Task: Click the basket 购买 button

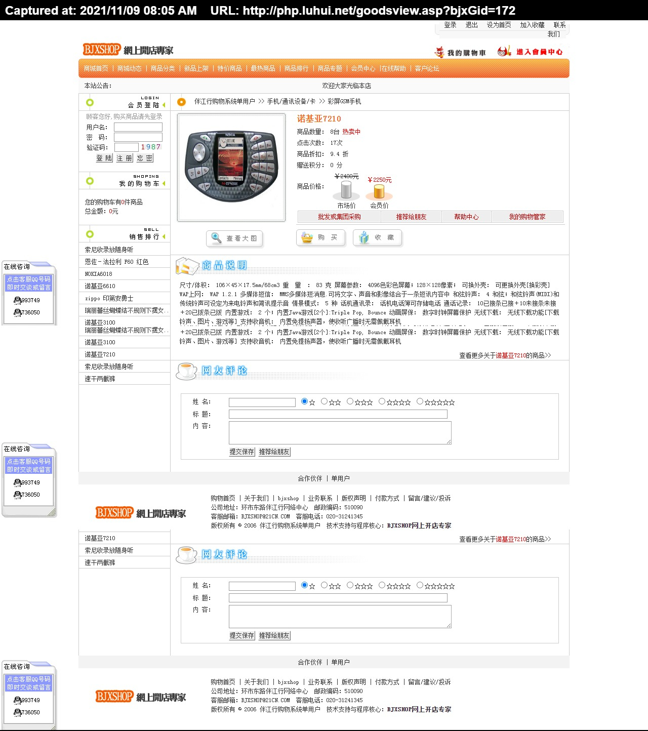Action: tap(320, 237)
